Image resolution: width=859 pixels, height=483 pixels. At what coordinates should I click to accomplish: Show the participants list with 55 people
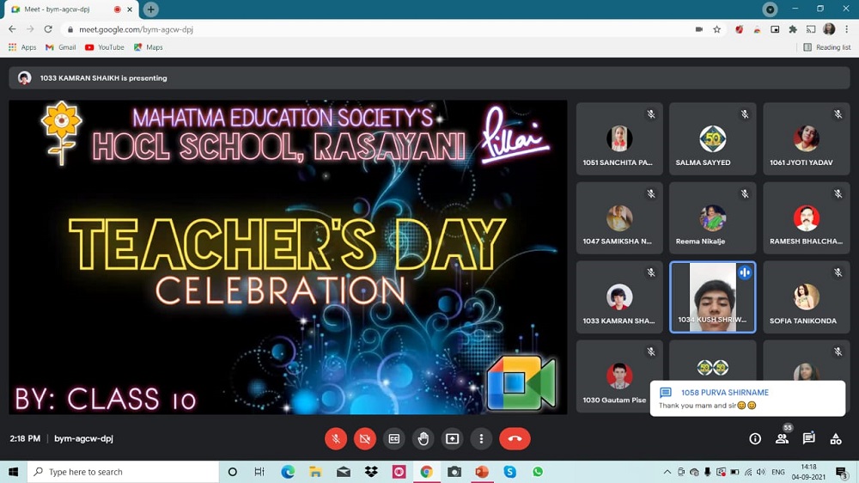coord(782,438)
